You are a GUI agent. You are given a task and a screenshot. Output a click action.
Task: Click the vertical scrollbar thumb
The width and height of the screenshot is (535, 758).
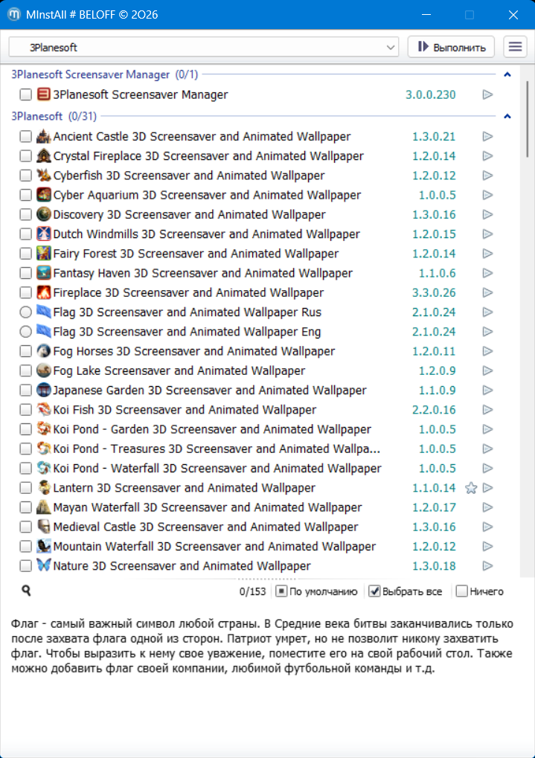[x=528, y=118]
